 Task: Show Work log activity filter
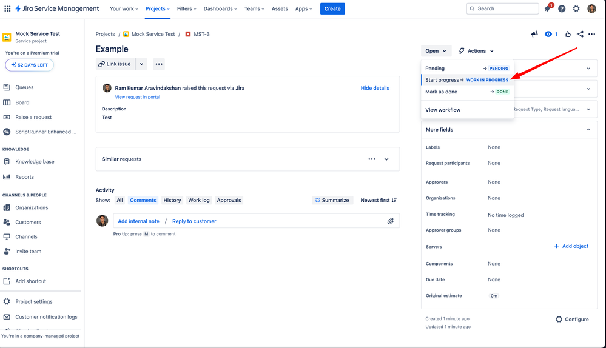(x=198, y=200)
